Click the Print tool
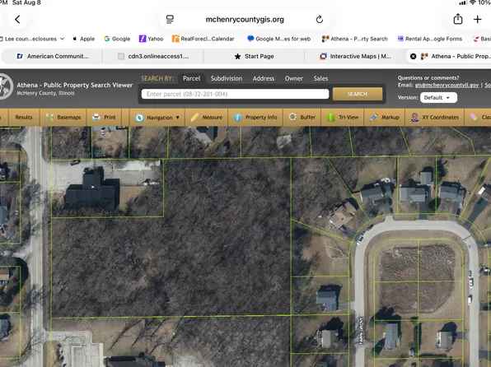 pos(105,118)
